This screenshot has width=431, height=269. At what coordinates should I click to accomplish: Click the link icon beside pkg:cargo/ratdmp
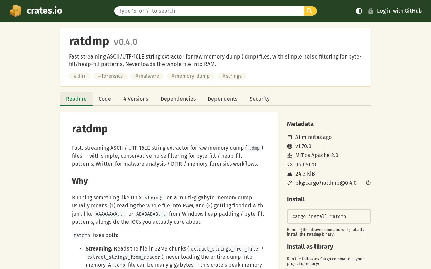(290, 183)
